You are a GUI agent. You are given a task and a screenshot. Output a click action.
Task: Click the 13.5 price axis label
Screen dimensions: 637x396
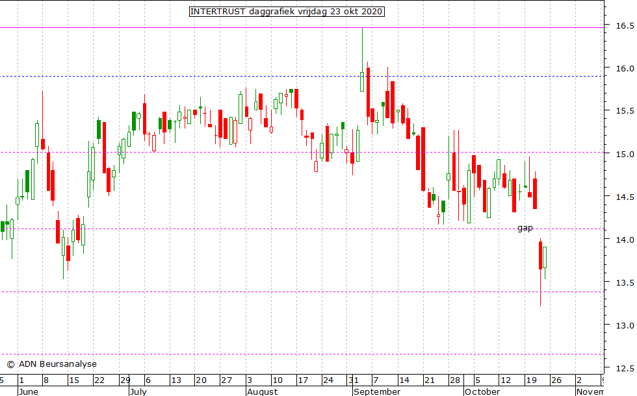625,283
